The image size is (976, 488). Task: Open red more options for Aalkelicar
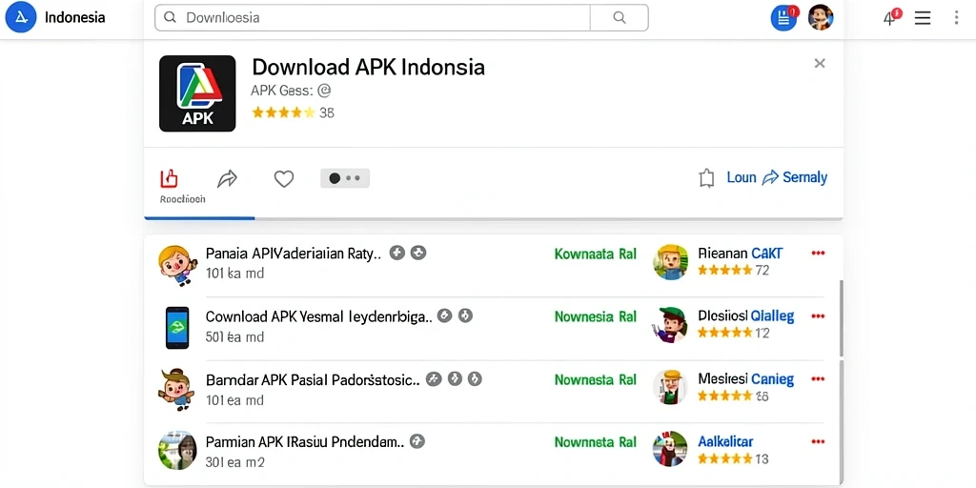pyautogui.click(x=818, y=442)
